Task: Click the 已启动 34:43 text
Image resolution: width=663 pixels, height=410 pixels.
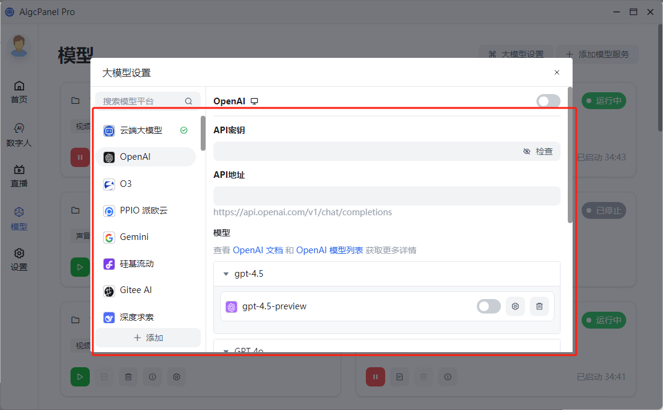Action: click(602, 157)
